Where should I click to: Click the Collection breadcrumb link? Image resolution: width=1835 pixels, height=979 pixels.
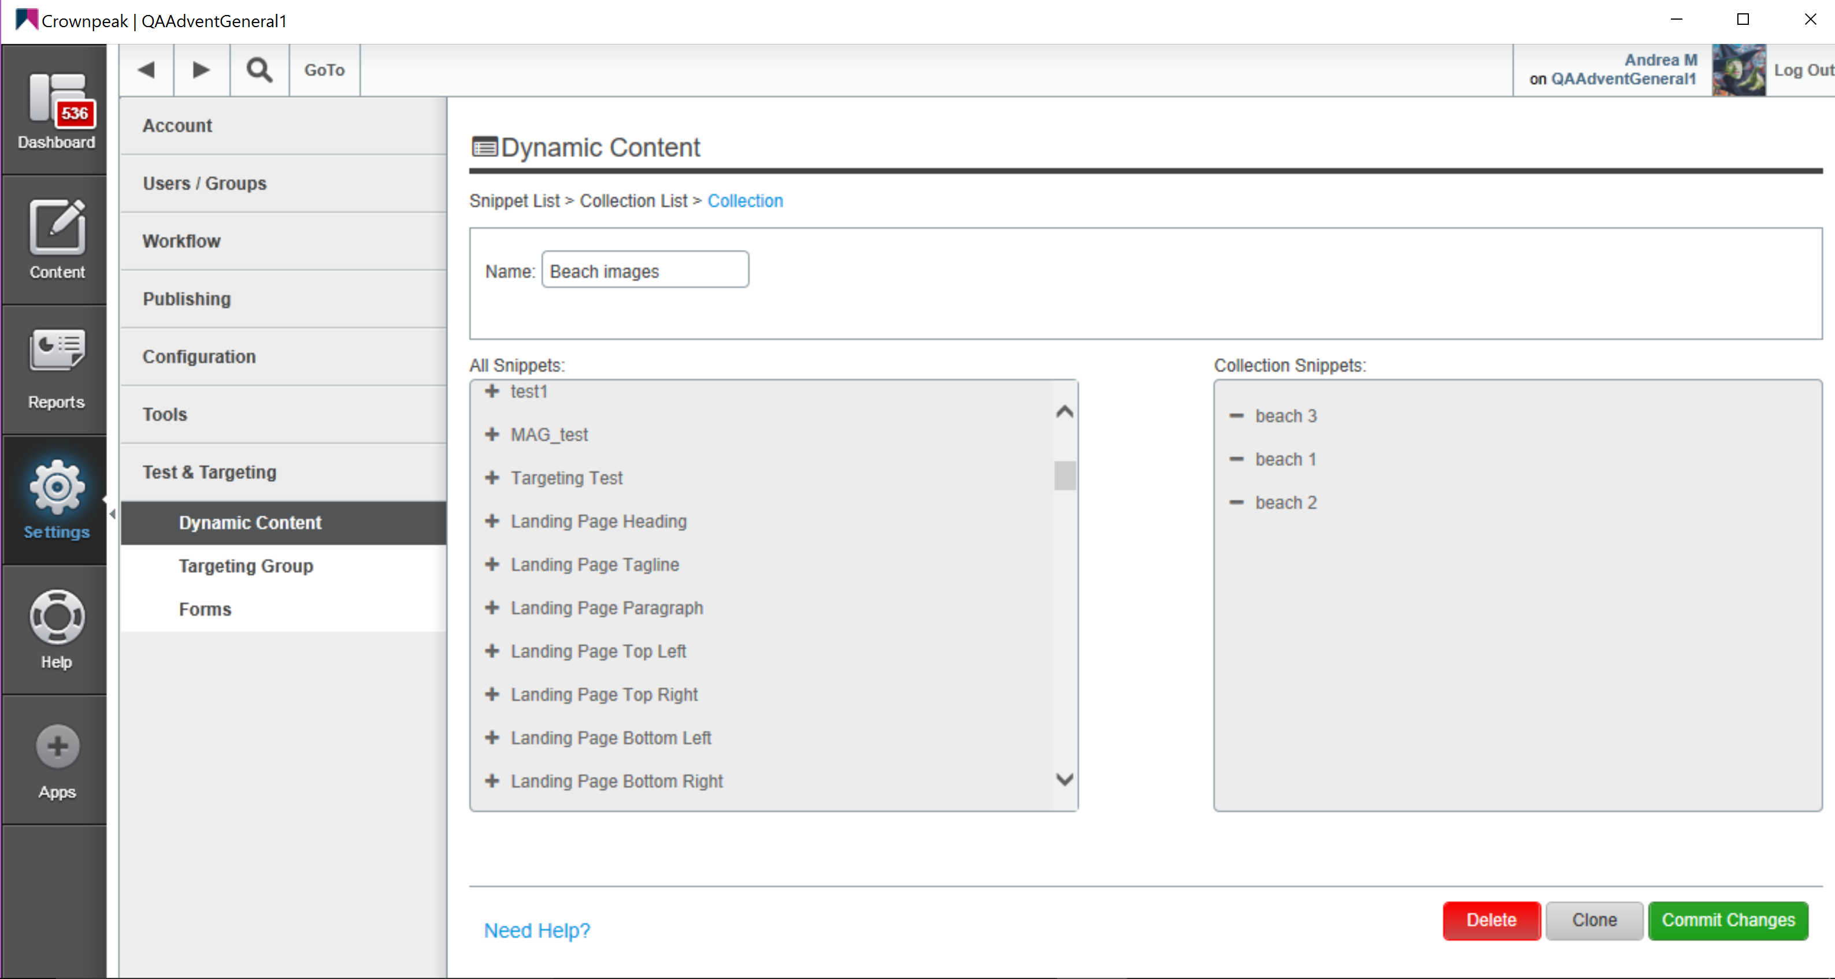coord(745,201)
